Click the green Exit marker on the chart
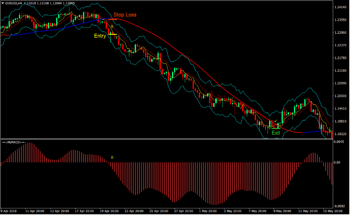Image resolution: width=350 pixels, height=215 pixels. click(x=275, y=128)
